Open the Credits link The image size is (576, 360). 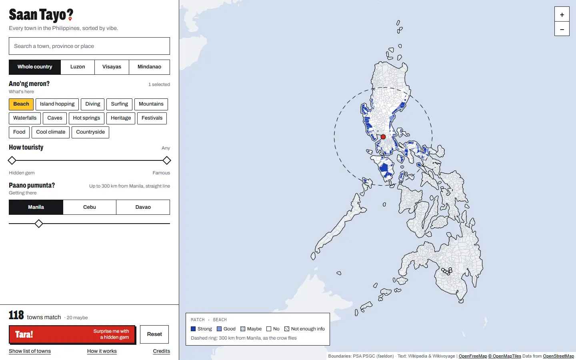pyautogui.click(x=162, y=351)
